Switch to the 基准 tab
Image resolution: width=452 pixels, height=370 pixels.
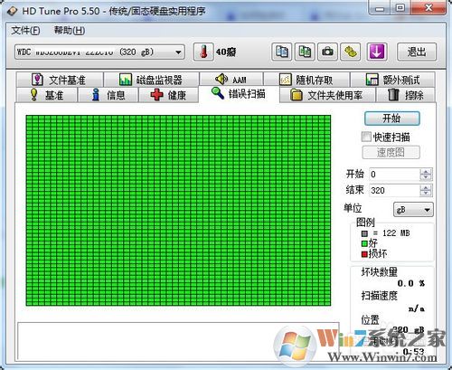click(x=47, y=95)
